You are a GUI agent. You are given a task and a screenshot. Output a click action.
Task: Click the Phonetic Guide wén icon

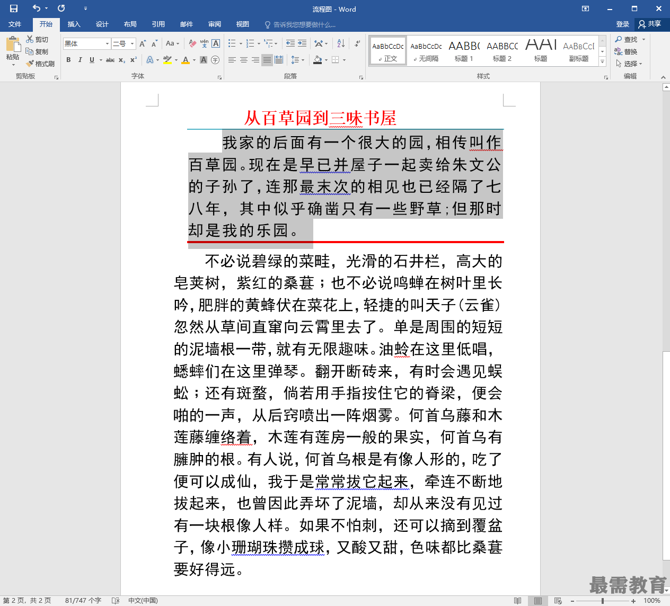point(204,43)
